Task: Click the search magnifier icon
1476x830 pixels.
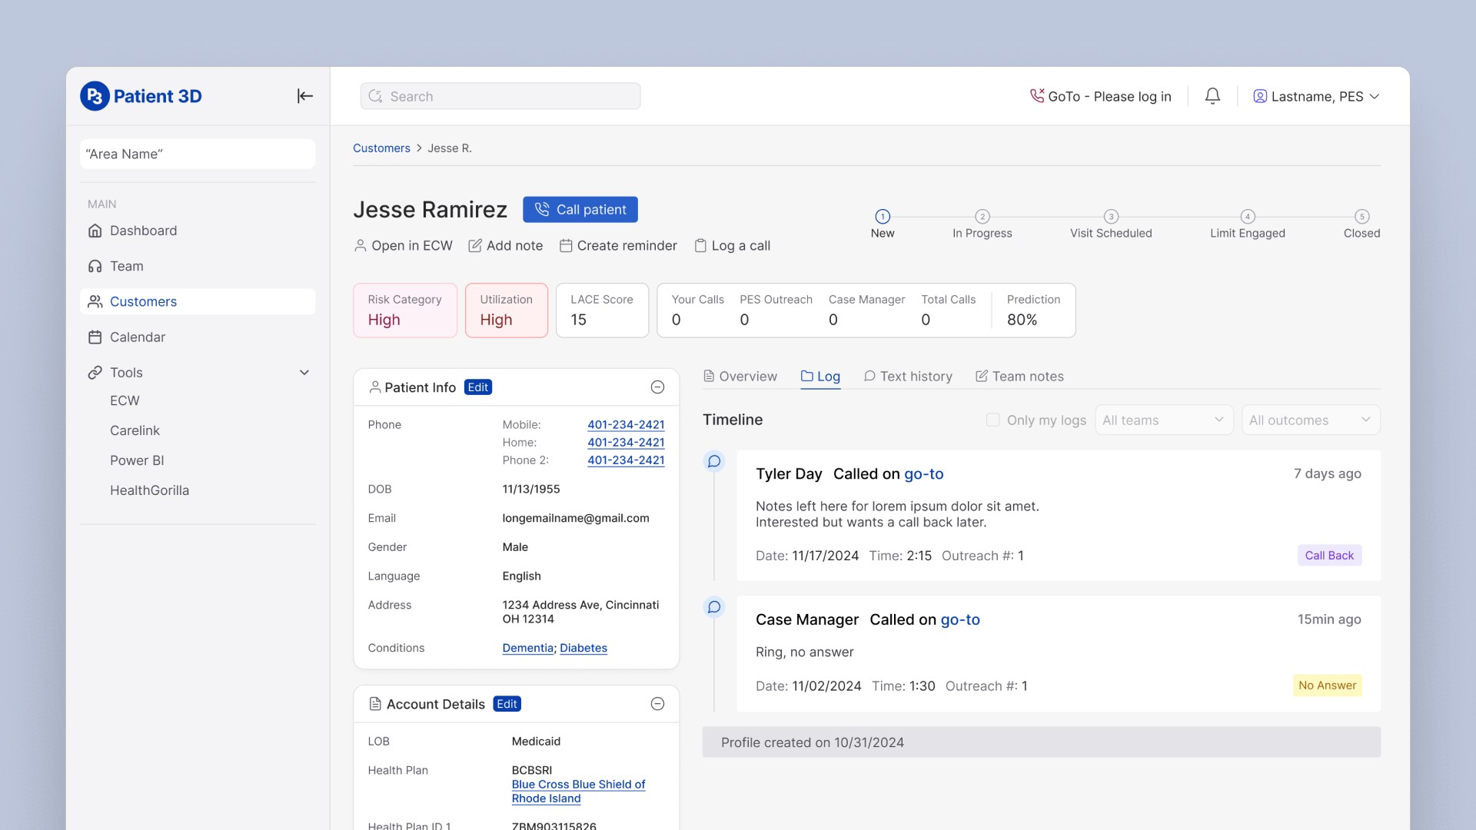Action: 375,96
